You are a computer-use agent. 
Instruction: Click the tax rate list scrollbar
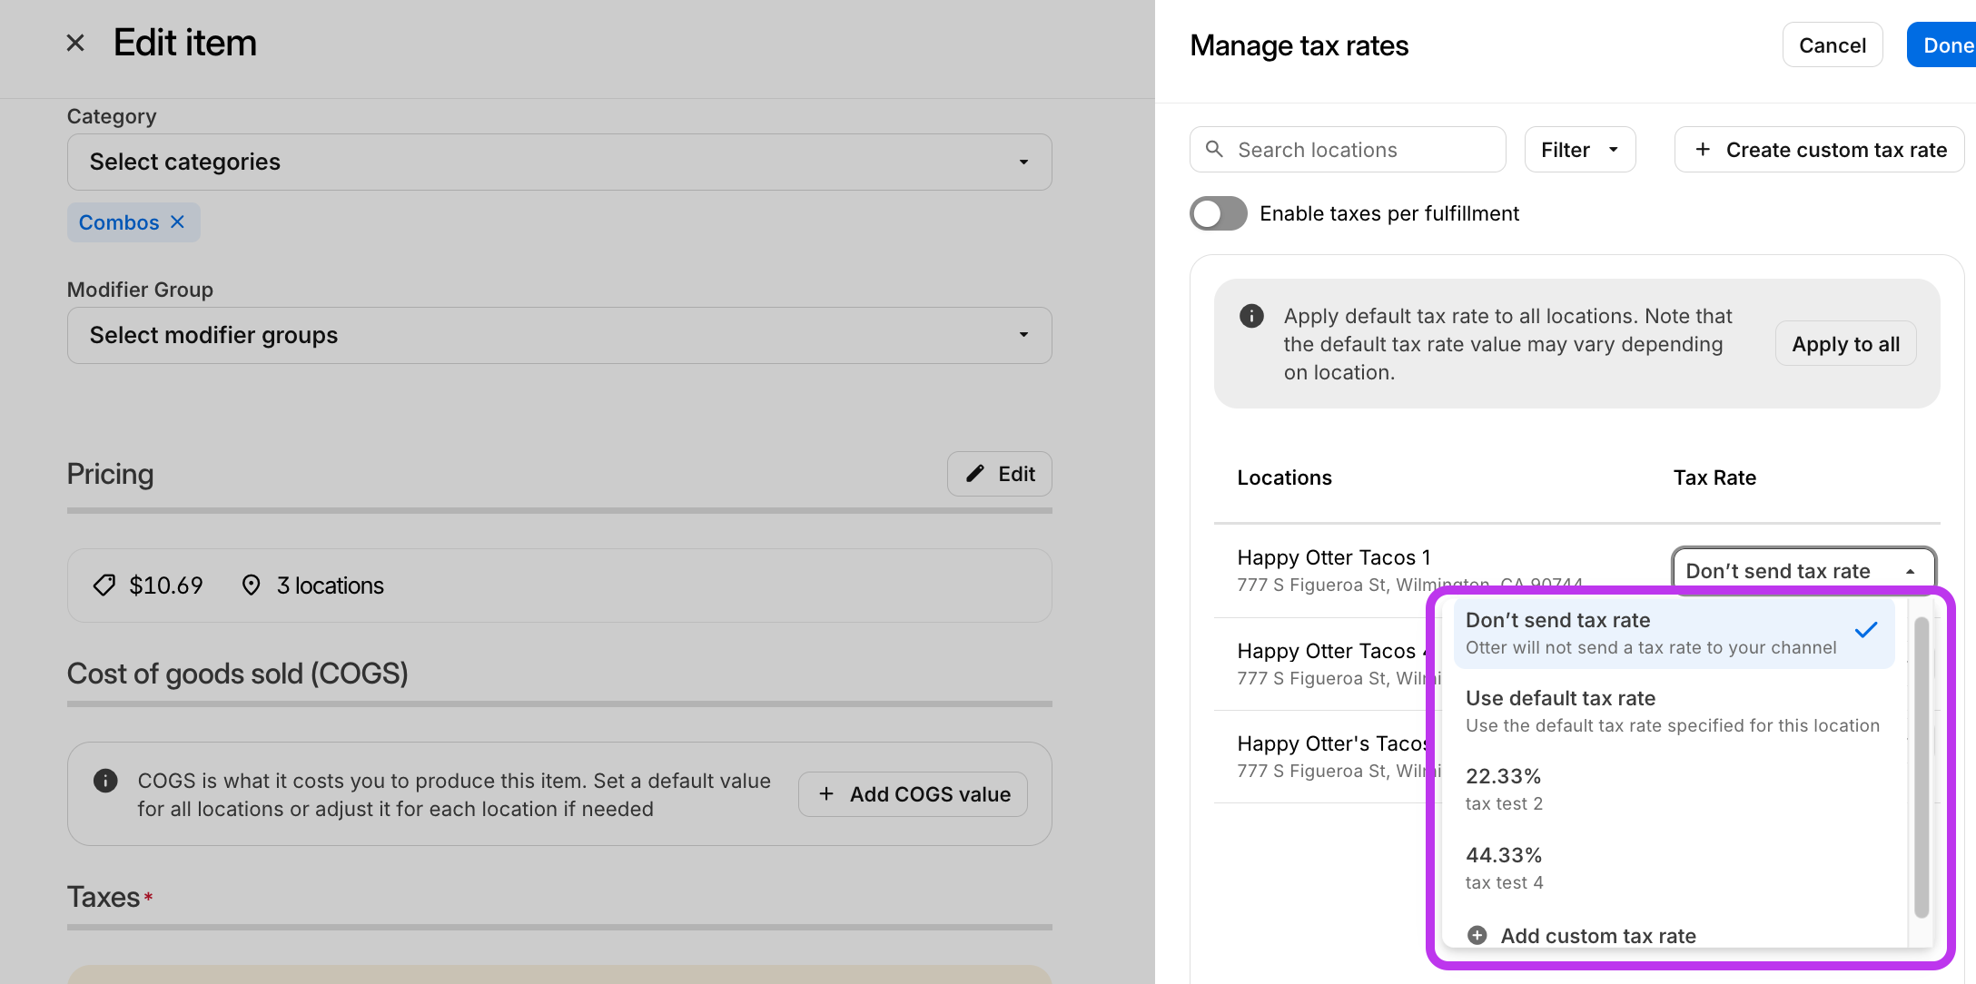[1921, 767]
